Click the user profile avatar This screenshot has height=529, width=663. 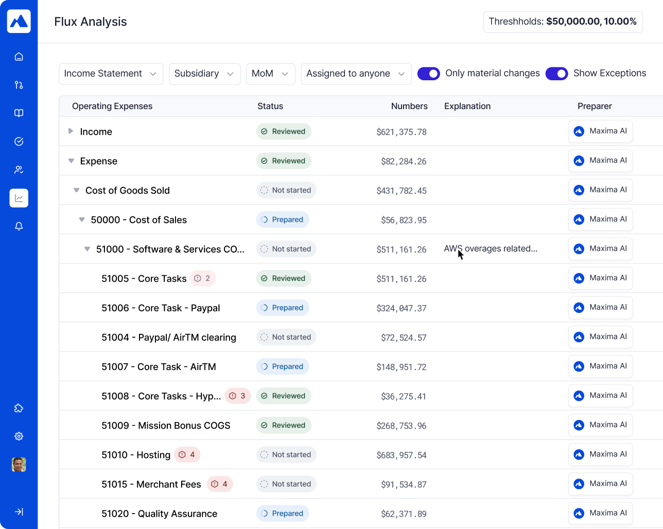[x=19, y=465]
